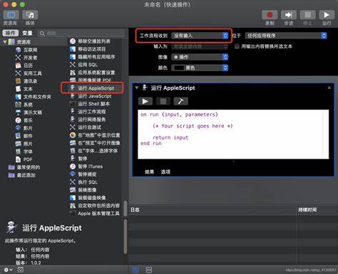Open the 图像 dropdown showing 操作
338x274 pixels.
point(200,57)
